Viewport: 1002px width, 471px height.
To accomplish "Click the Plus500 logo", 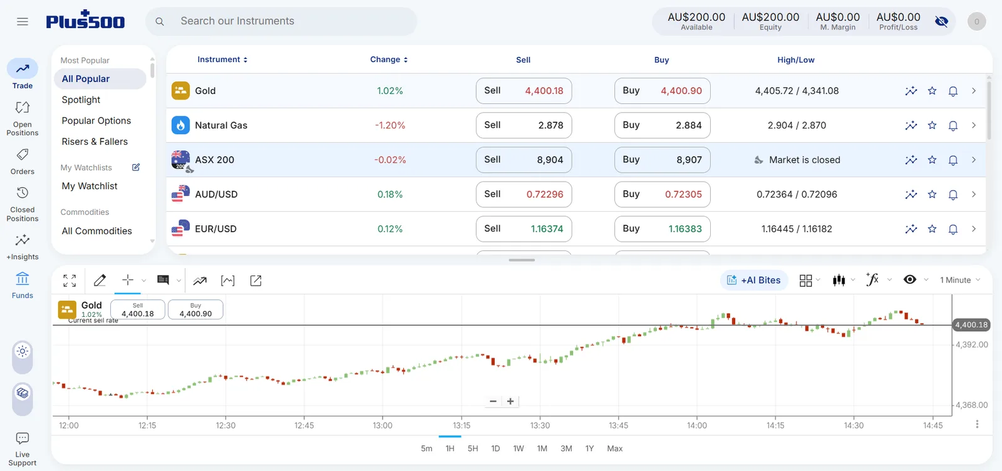I will pos(85,21).
